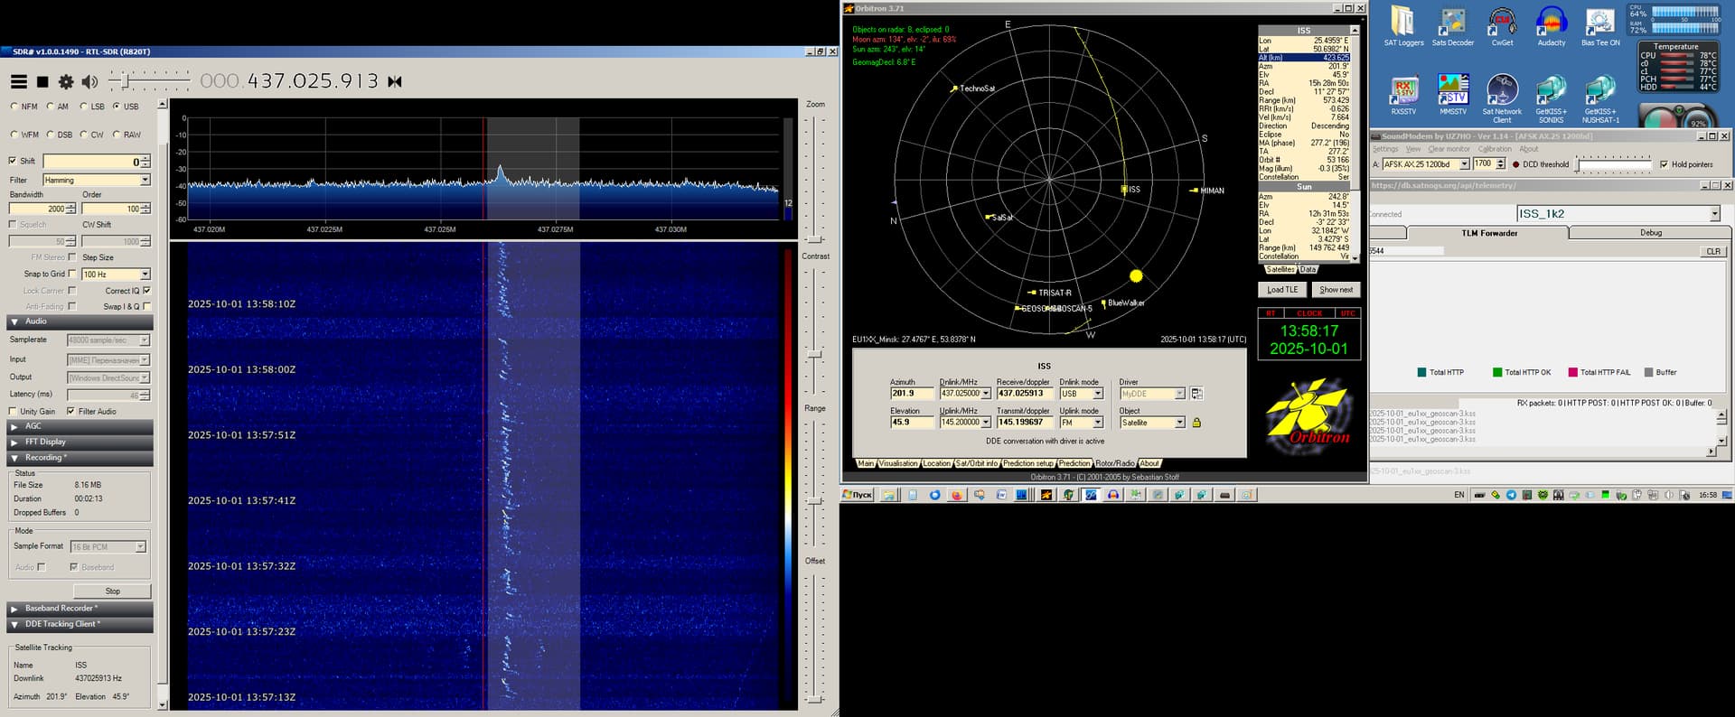This screenshot has width=1735, height=717.
Task: Select the NFM demodulation mode
Action: [x=14, y=107]
